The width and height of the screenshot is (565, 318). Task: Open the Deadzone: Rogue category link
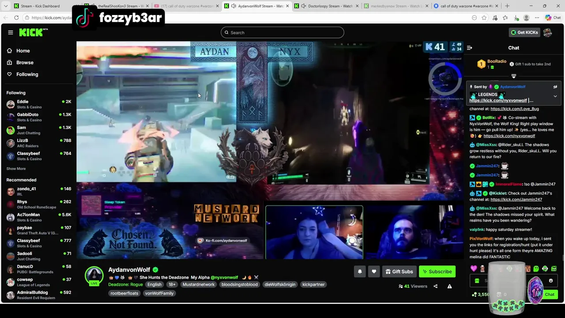coord(125,284)
